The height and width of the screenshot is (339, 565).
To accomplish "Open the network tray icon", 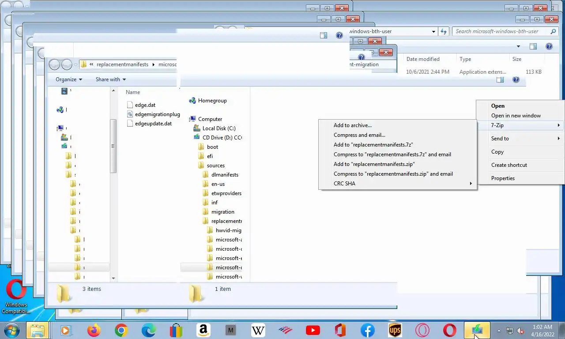I will coord(510,331).
